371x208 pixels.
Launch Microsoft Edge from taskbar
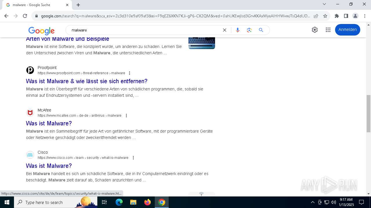[x=119, y=202]
